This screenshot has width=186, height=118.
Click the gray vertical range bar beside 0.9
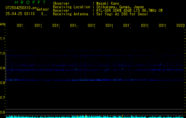[6, 68]
